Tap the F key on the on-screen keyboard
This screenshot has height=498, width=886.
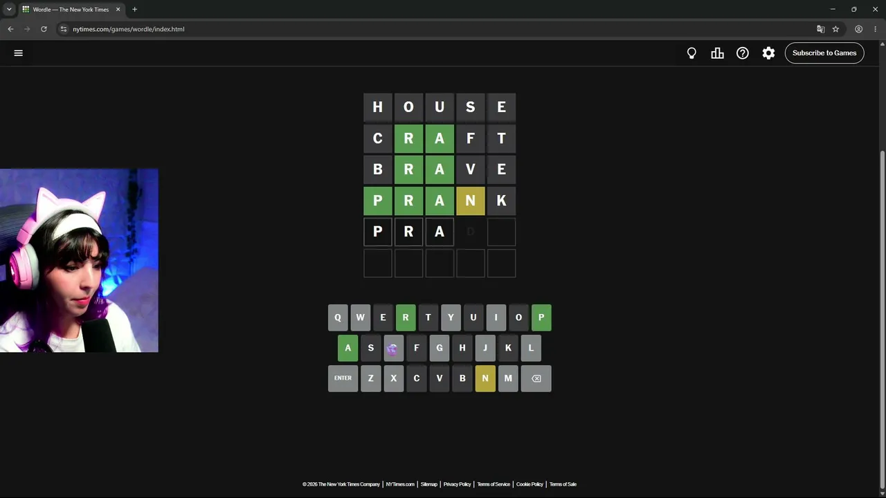(416, 348)
